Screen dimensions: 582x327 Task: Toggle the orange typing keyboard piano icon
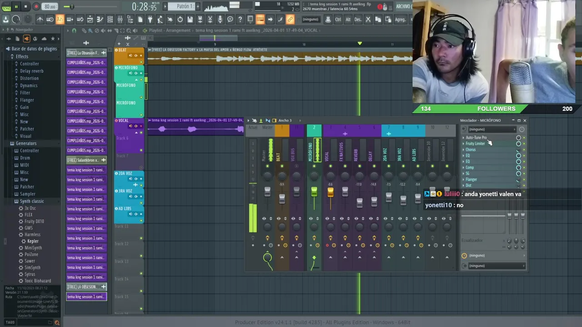pos(260,19)
